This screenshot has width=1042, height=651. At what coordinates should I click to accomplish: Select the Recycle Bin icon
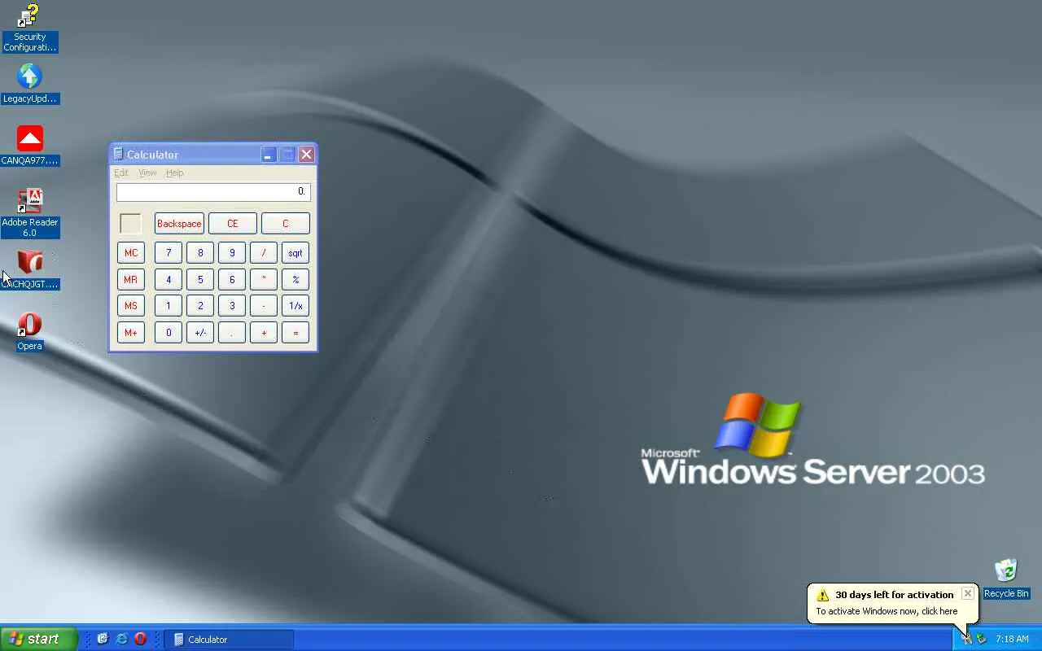[1006, 579]
